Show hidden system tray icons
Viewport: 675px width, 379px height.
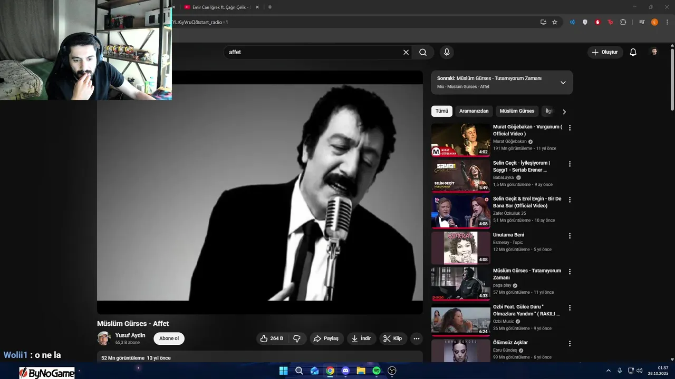pos(608,371)
